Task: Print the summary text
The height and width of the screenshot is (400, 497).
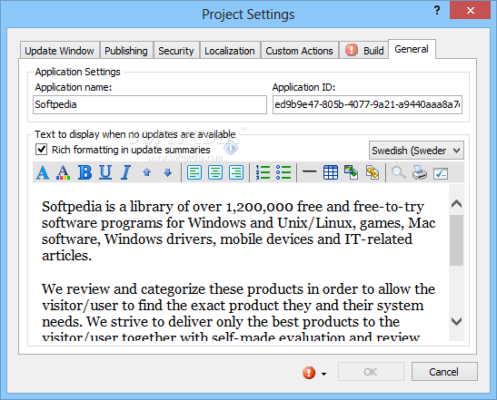Action: 420,172
